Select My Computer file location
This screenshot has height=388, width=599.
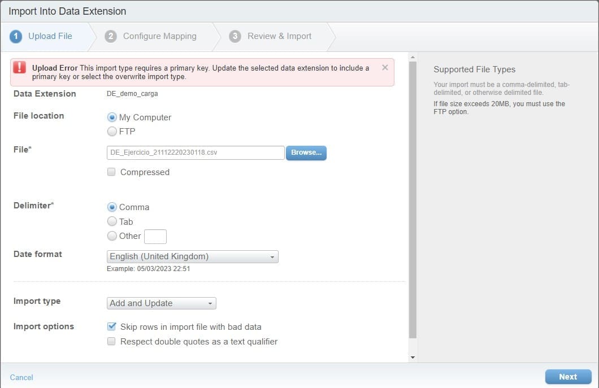point(112,117)
